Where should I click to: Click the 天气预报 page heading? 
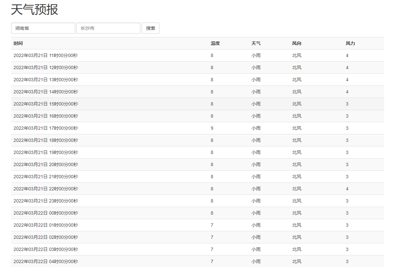pos(35,10)
